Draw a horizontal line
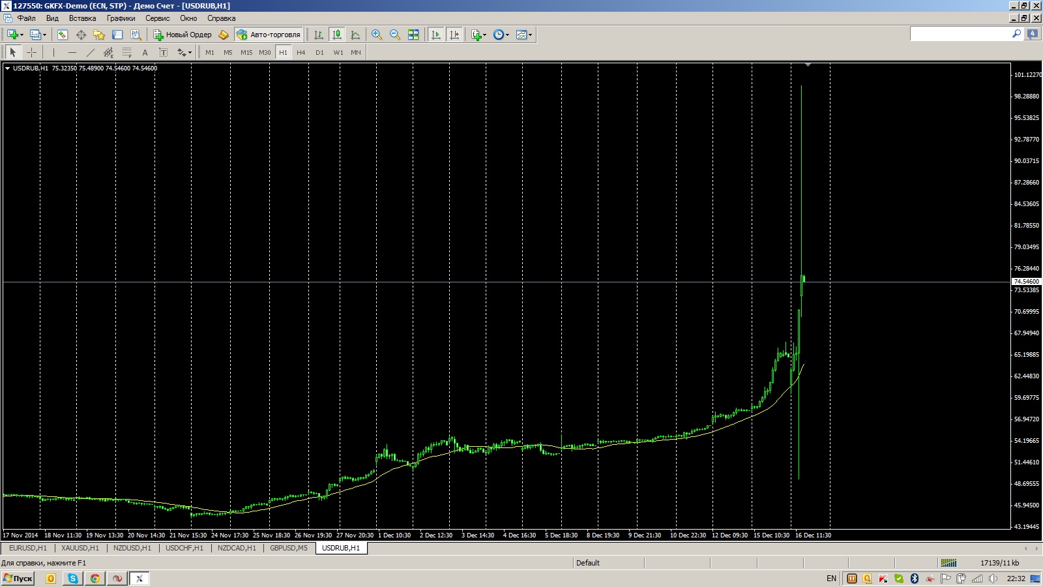Screen dimensions: 1043x587 pos(72,52)
